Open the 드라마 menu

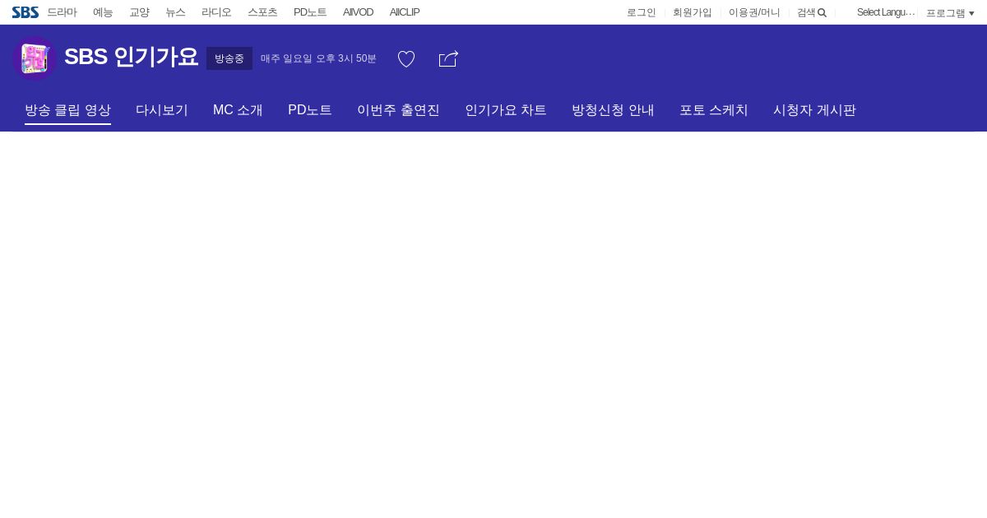pos(62,12)
